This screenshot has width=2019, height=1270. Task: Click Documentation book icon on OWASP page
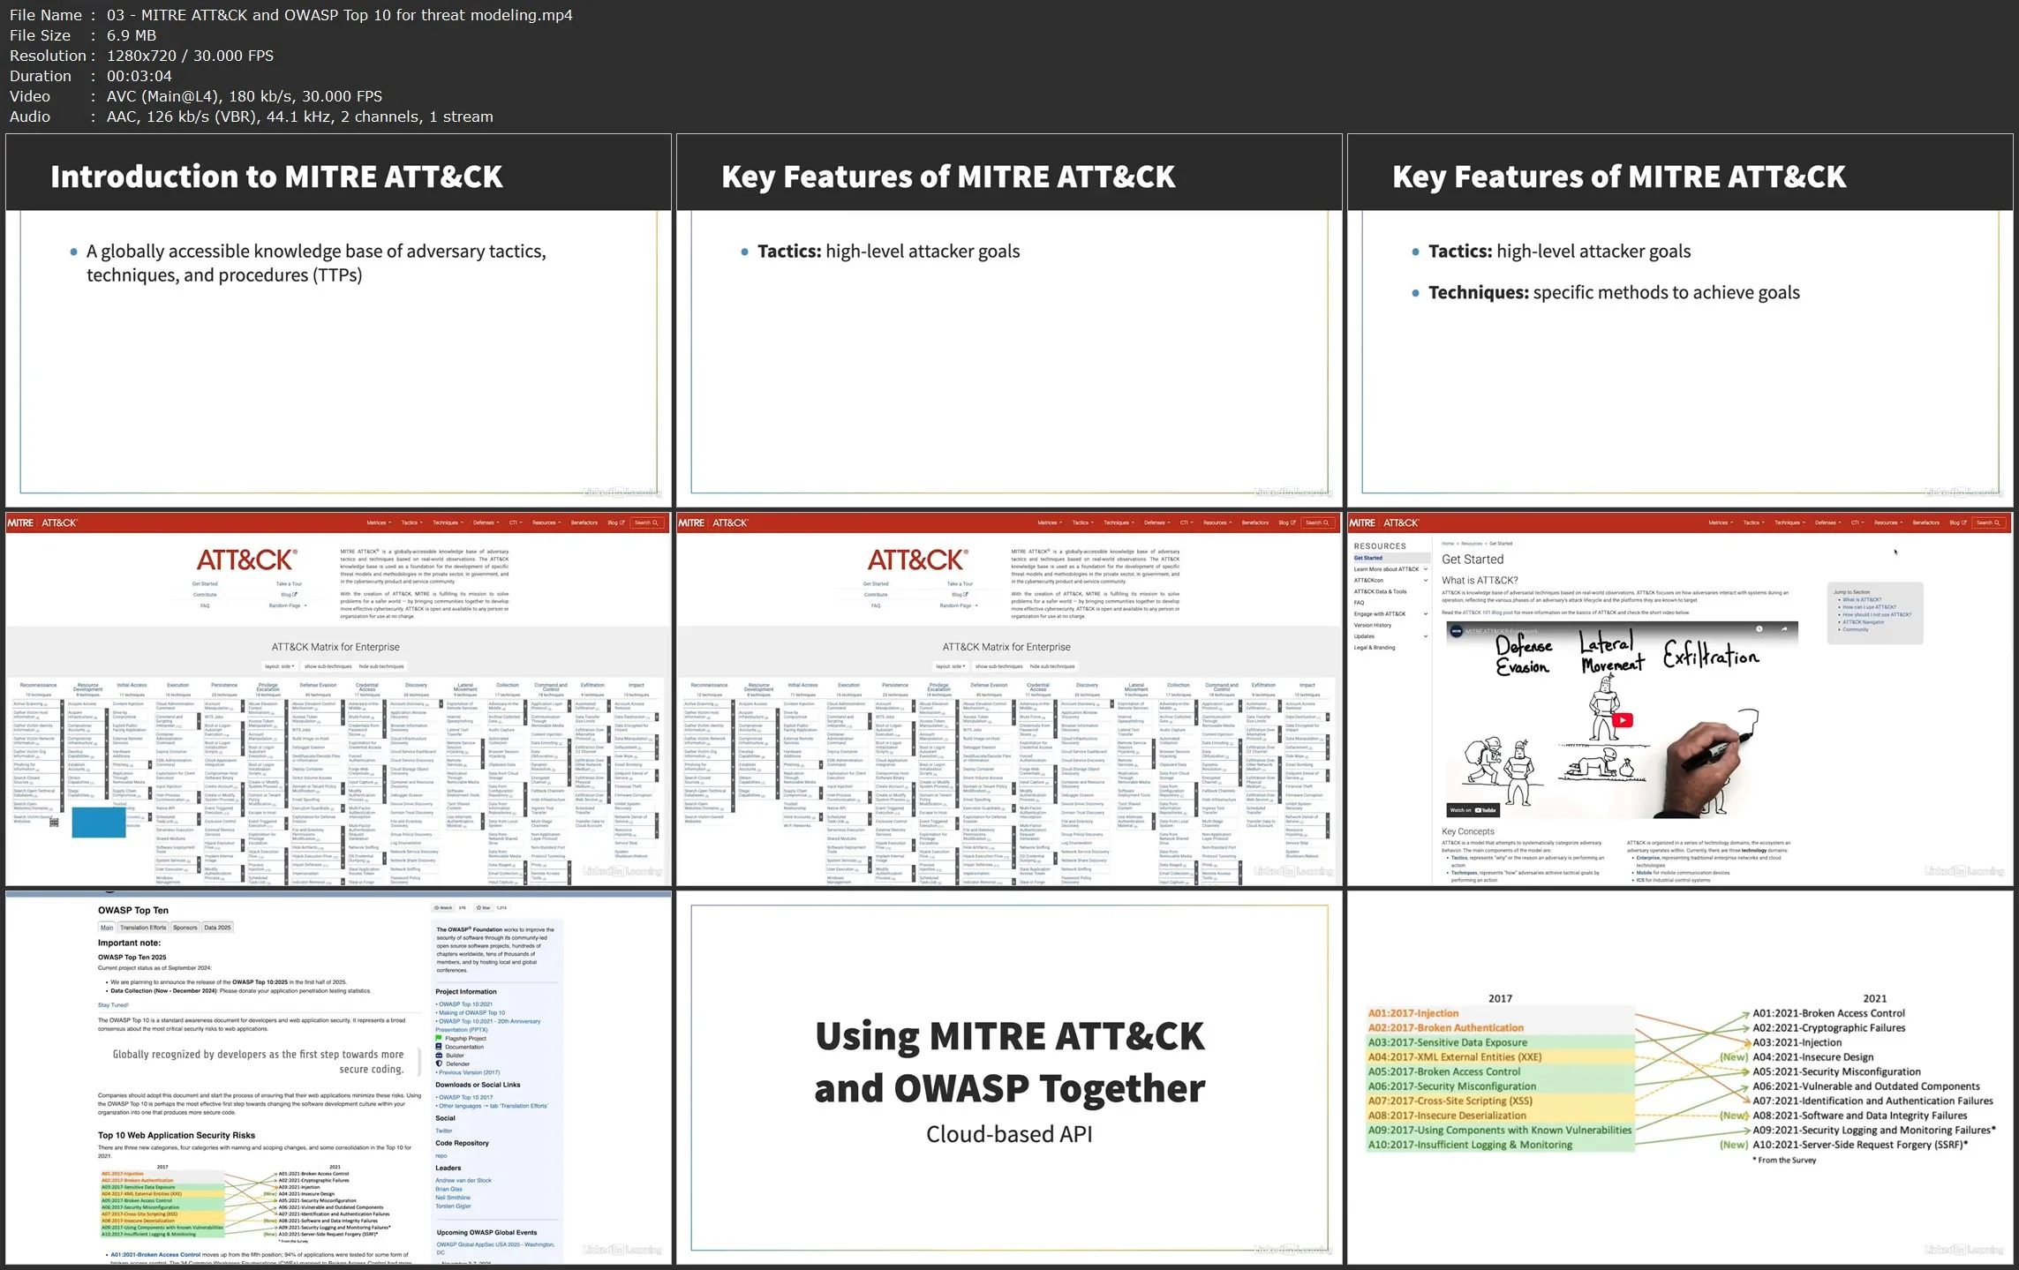439,1047
